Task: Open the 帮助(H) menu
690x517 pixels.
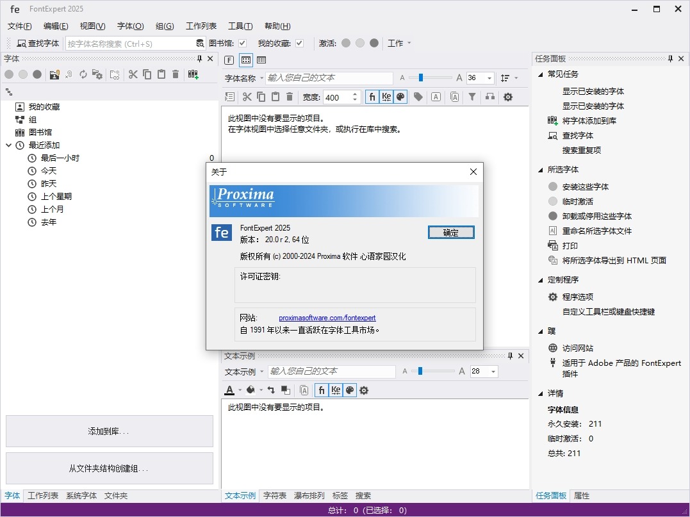Action: (x=277, y=26)
